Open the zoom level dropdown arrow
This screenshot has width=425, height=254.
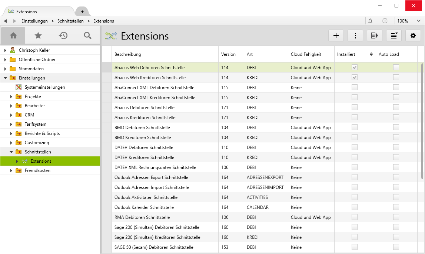[419, 21]
